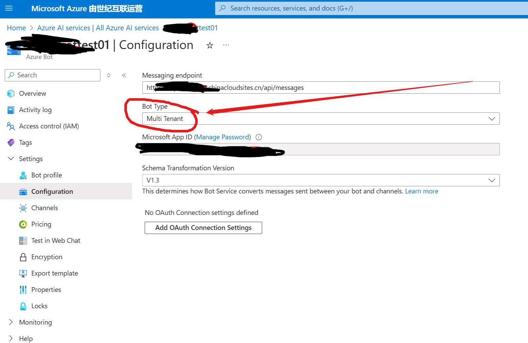528x343 pixels.
Task: Select Bot profile menu item
Action: [46, 175]
